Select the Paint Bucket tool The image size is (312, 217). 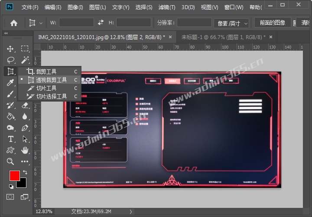click(10, 116)
